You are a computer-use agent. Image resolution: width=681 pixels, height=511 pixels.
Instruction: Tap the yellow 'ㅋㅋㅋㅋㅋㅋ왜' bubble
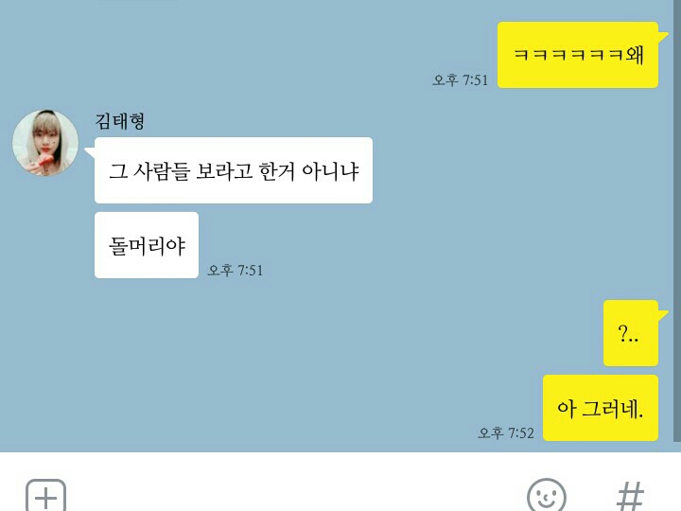[578, 55]
